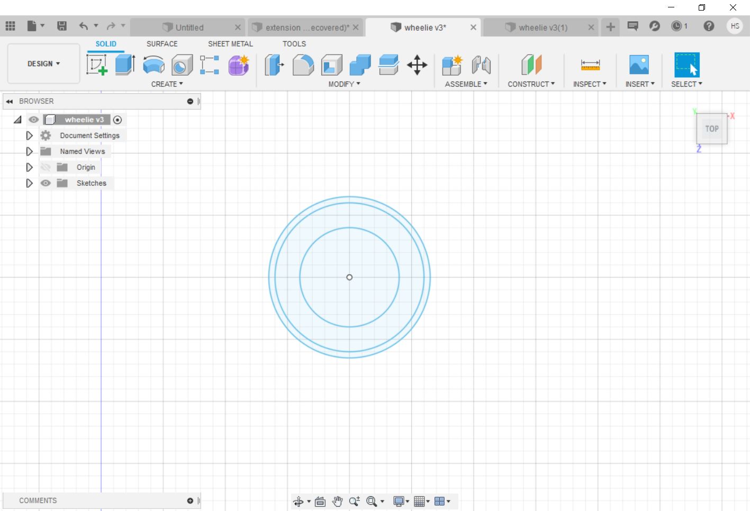This screenshot has width=750, height=511.
Task: Select the Combine tool
Action: (x=360, y=65)
